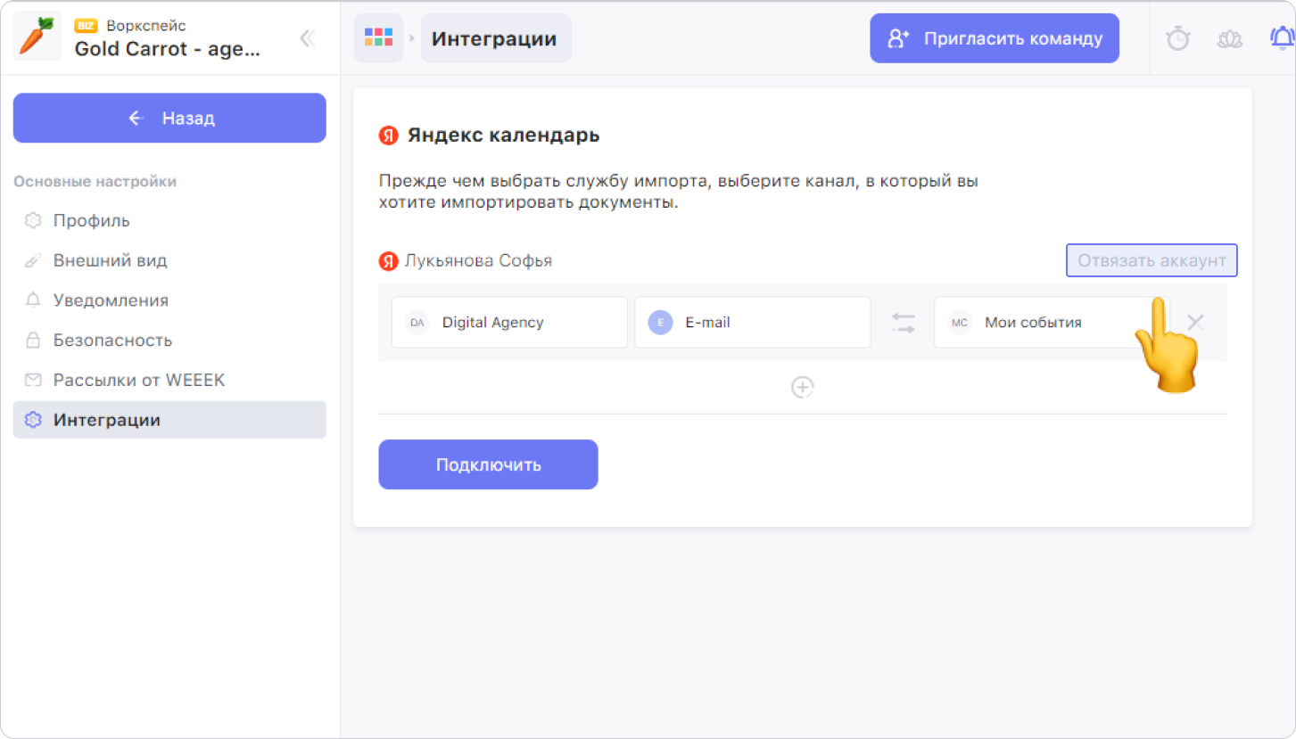Open the stopwatch timer icon
Viewport: 1296px width, 739px height.
(x=1178, y=38)
